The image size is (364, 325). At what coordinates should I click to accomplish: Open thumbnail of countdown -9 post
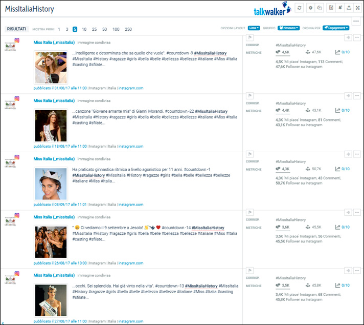(51, 68)
